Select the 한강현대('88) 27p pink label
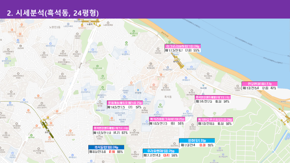The height and width of the screenshot is (163, 290). pos(260,84)
